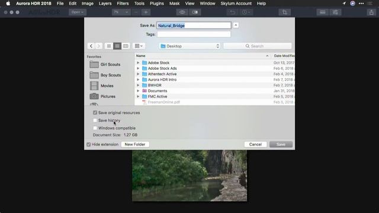The width and height of the screenshot is (379, 213).
Task: Open the zoom percentage dropdown
Action: click(x=121, y=12)
